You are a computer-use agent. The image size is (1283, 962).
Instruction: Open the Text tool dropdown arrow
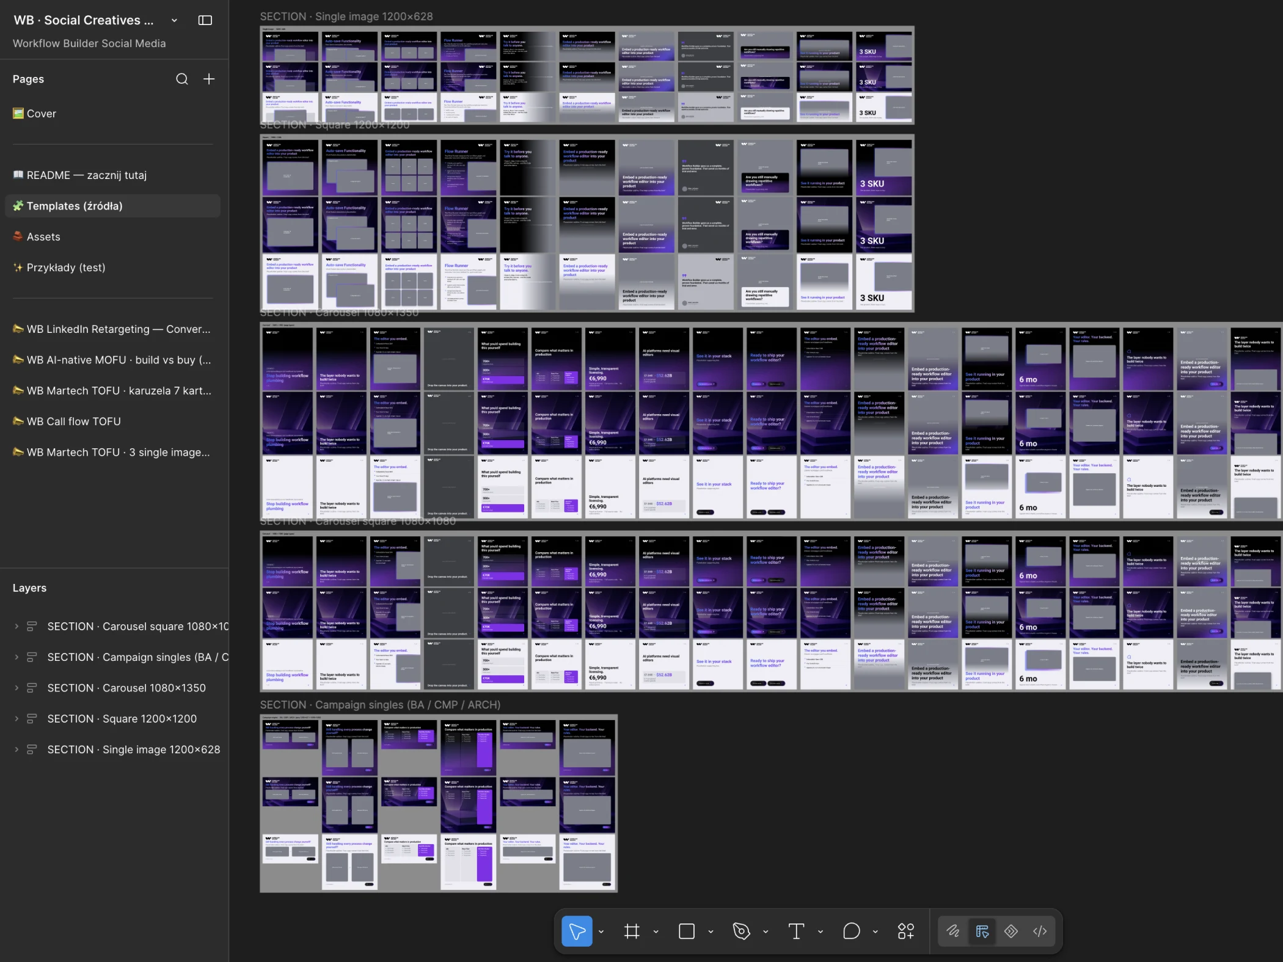821,931
